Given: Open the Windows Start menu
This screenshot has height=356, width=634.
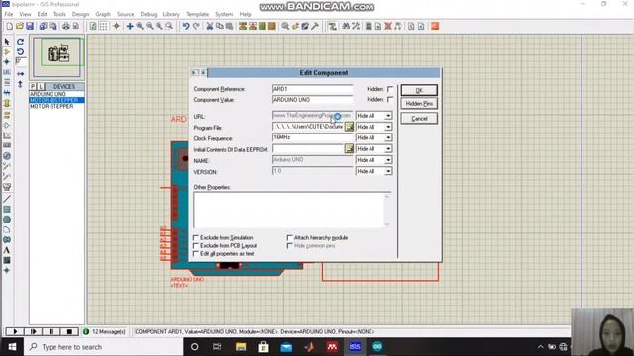Looking at the screenshot, I should [x=12, y=347].
